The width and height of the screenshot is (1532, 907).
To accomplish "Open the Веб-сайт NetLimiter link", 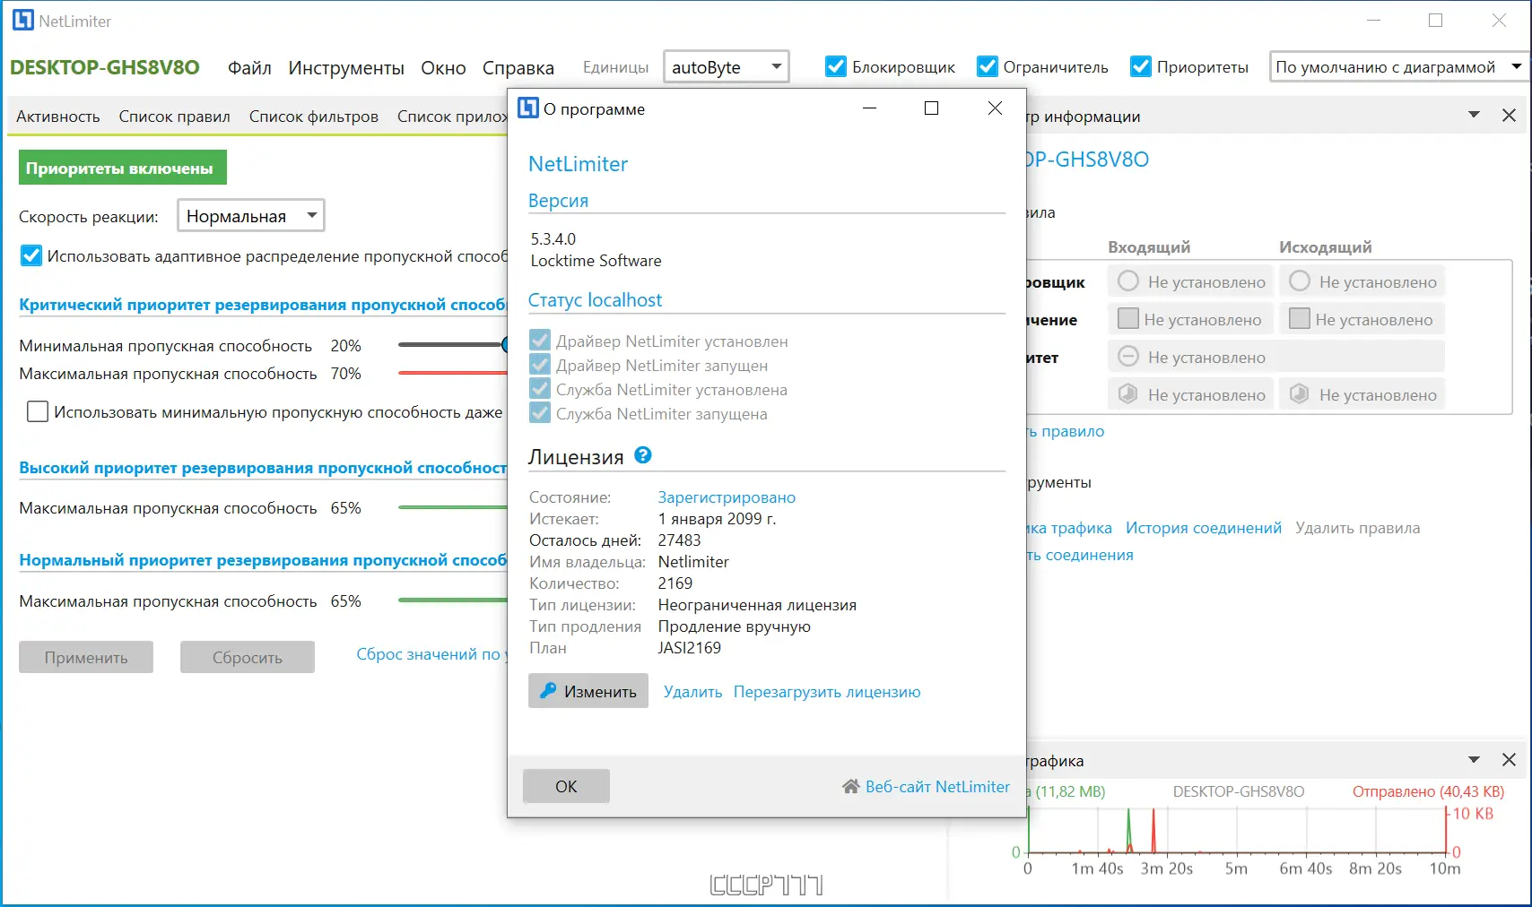I will click(x=937, y=786).
